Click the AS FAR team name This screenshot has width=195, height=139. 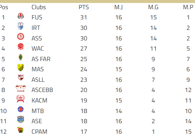(x=41, y=59)
